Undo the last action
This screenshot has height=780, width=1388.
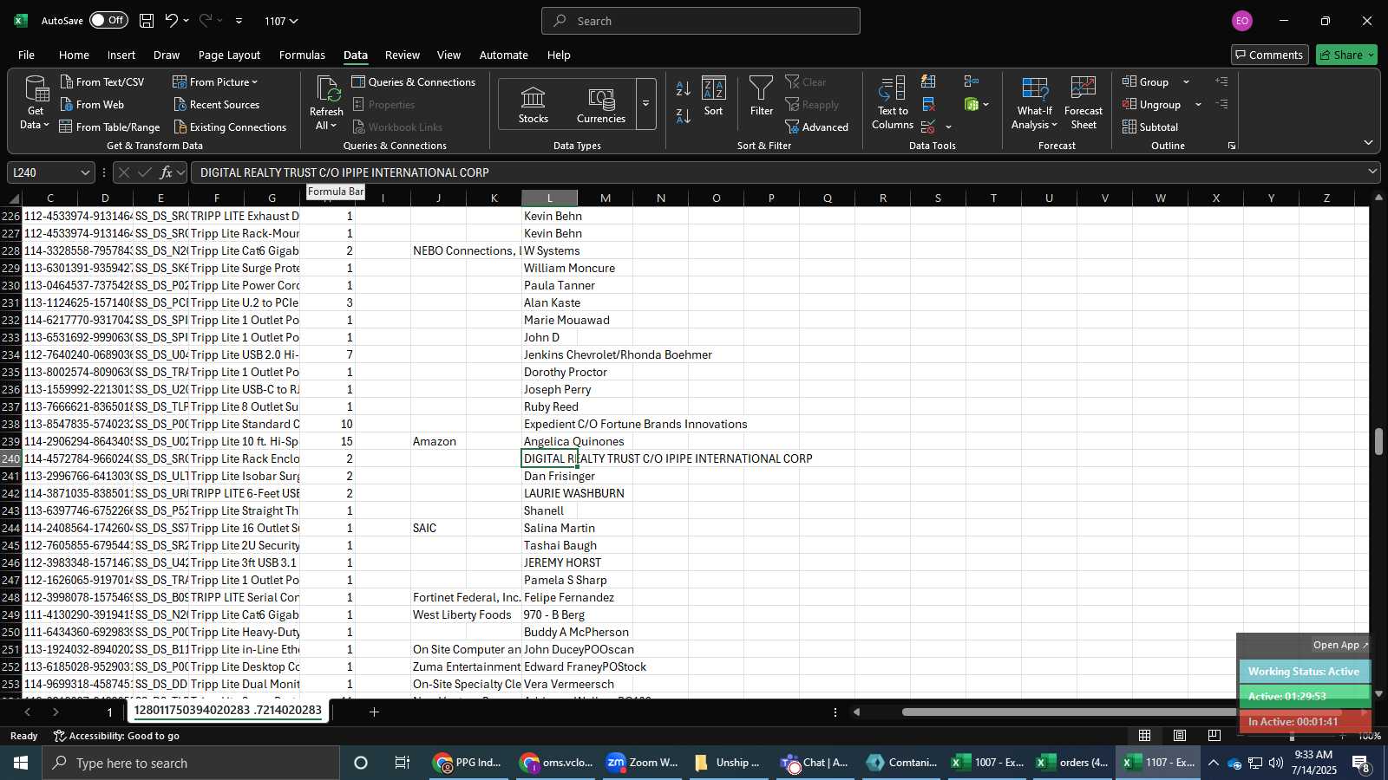pyautogui.click(x=172, y=20)
